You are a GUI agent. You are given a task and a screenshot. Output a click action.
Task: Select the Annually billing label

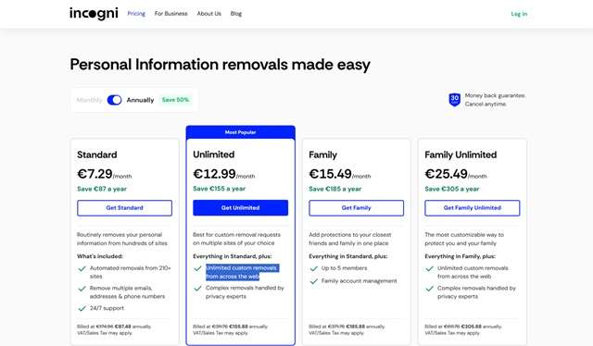(140, 100)
